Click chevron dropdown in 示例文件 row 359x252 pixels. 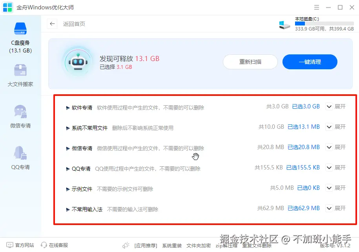[x=329, y=188]
